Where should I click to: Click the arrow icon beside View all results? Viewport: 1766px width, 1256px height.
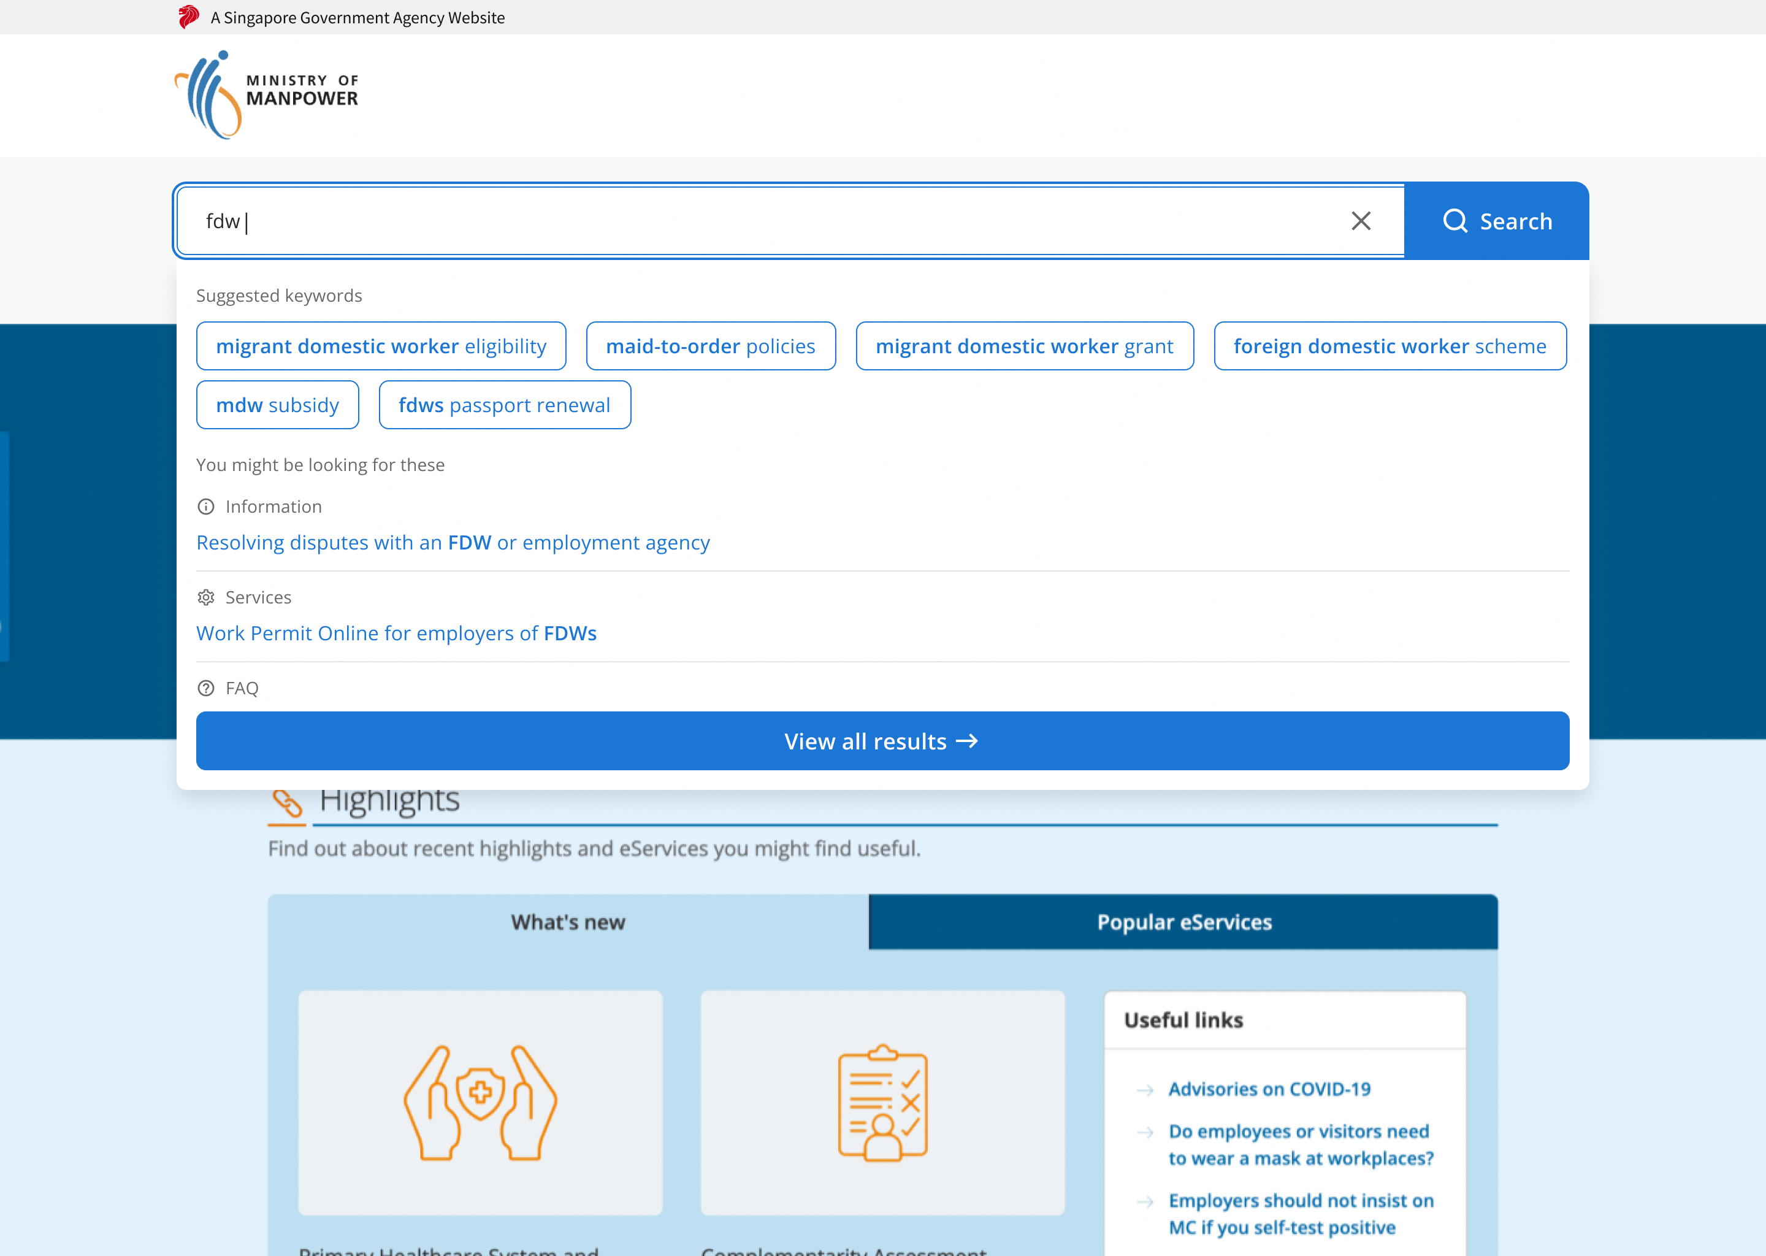pyautogui.click(x=967, y=741)
